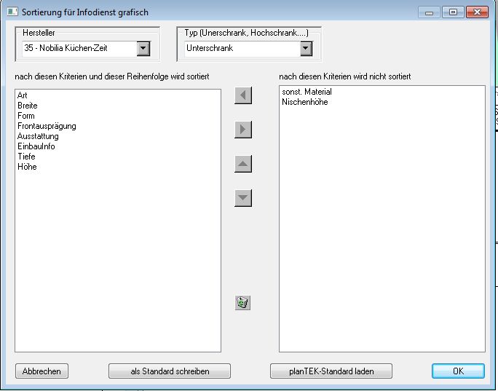Click 'planTEK-Standard laden' button
The image size is (498, 391).
[331, 371]
